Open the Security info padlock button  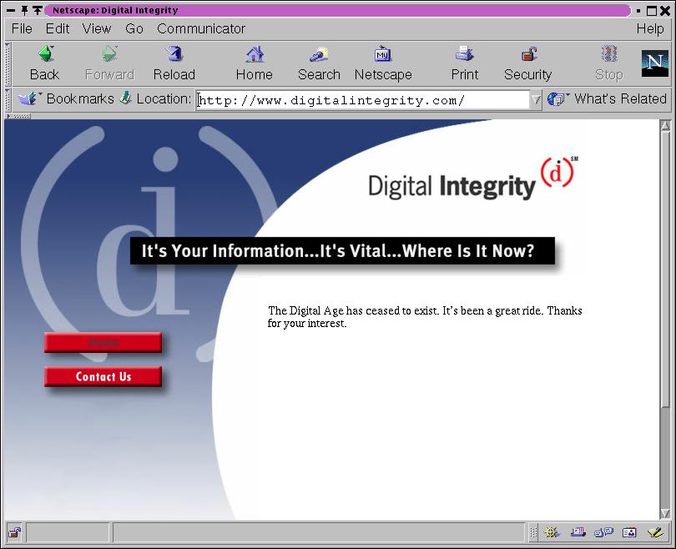[x=528, y=55]
